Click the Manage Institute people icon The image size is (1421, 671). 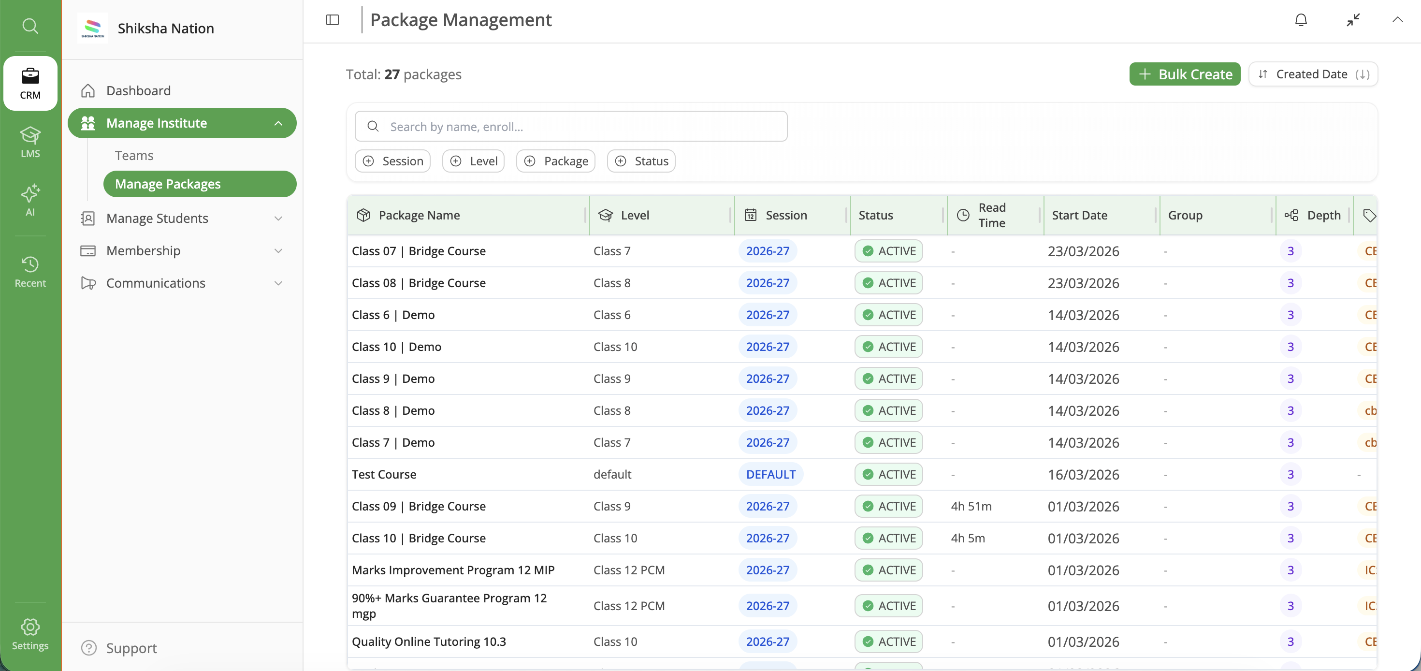[x=87, y=123]
